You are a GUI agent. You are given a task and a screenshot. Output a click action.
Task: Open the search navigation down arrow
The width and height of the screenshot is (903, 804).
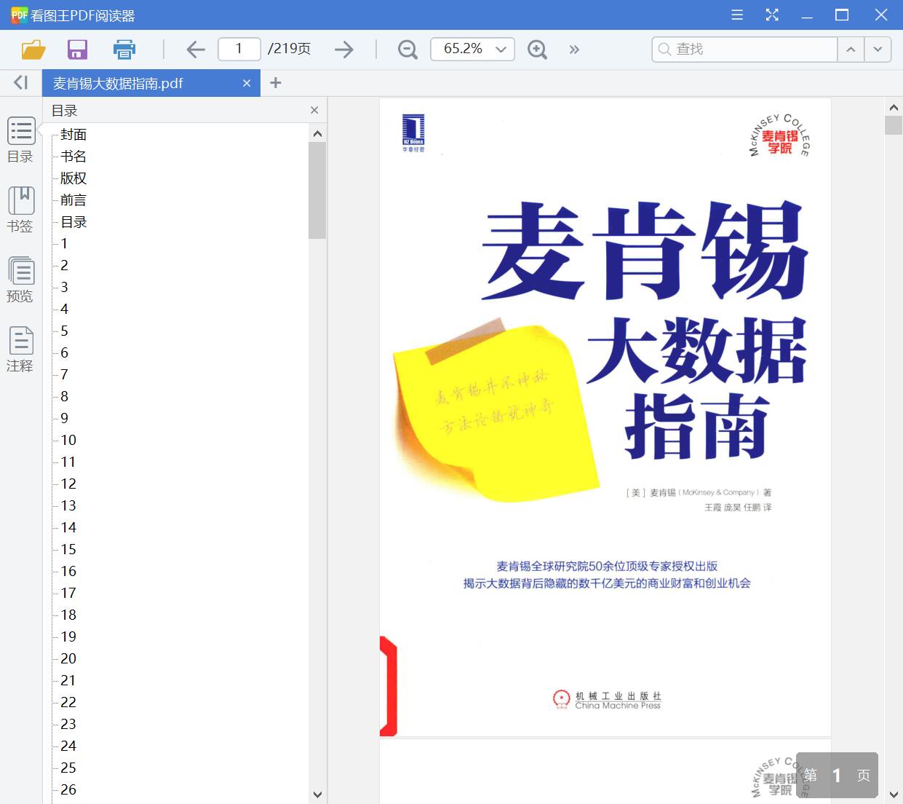[x=878, y=49]
